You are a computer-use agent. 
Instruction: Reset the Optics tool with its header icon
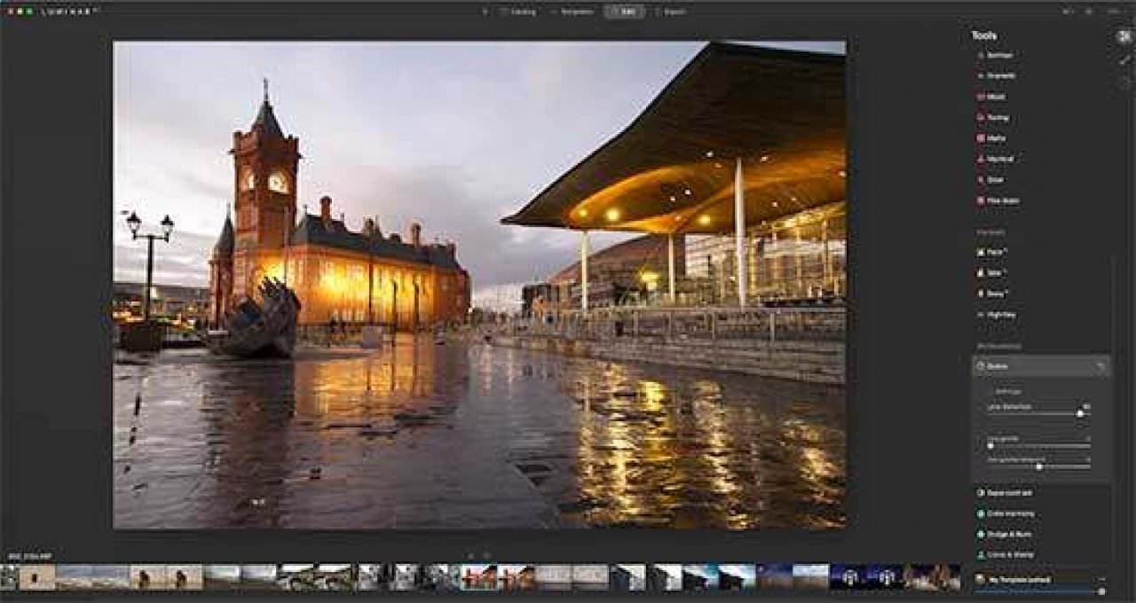click(x=1100, y=365)
